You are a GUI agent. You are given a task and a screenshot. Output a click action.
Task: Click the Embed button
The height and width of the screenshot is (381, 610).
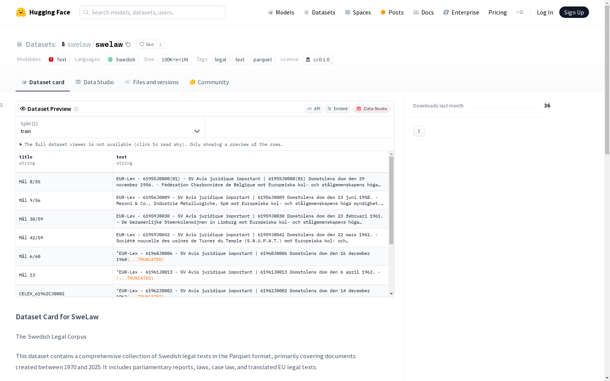pos(337,109)
